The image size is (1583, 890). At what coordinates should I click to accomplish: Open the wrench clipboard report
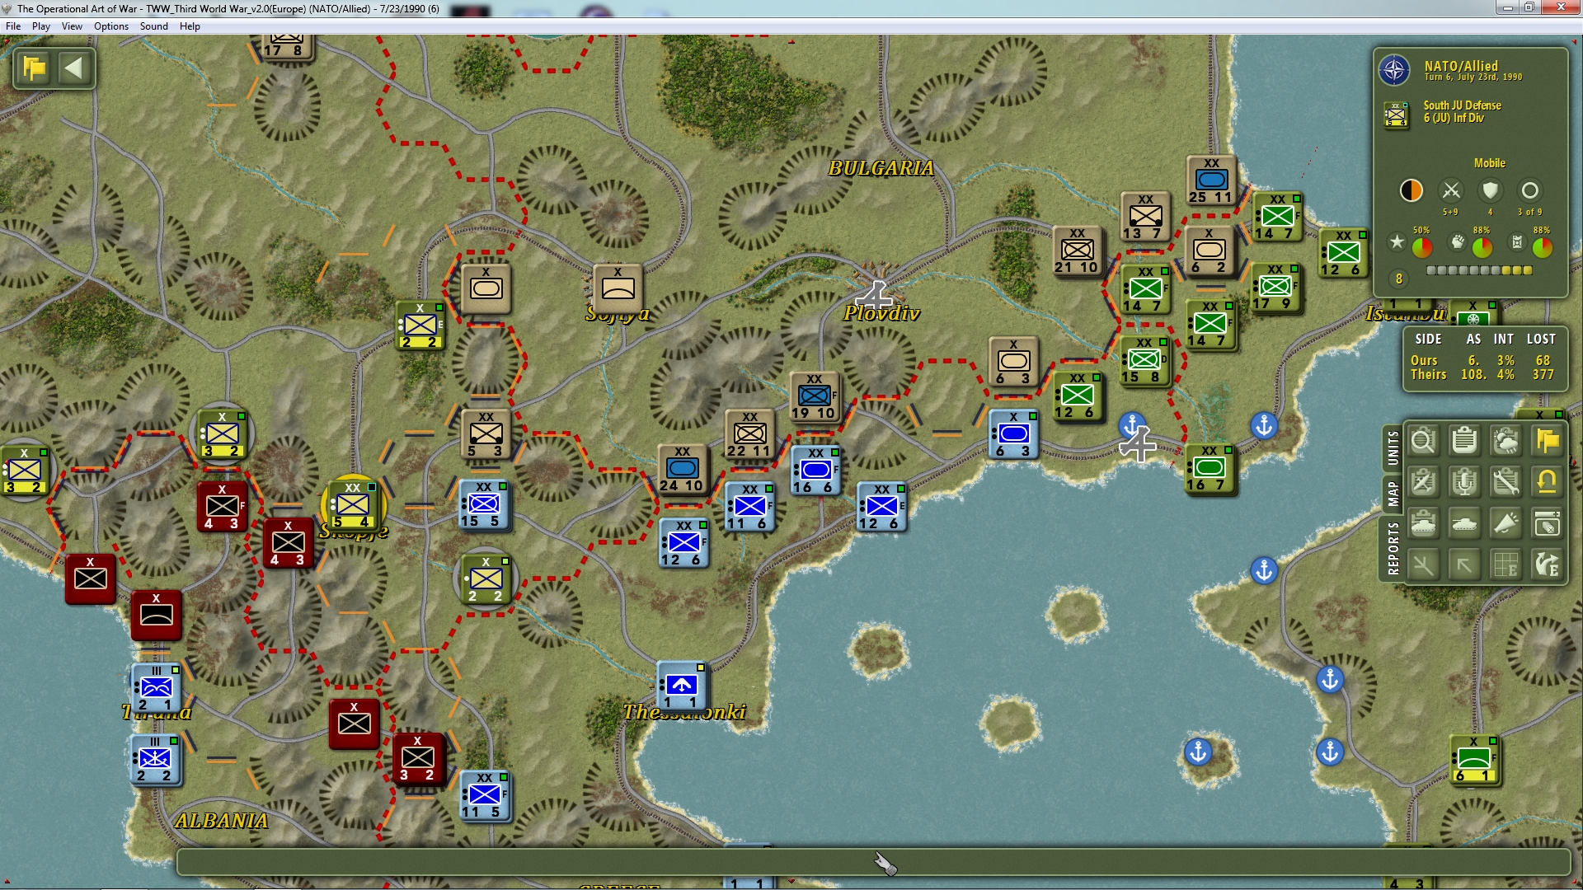pyautogui.click(x=1505, y=482)
